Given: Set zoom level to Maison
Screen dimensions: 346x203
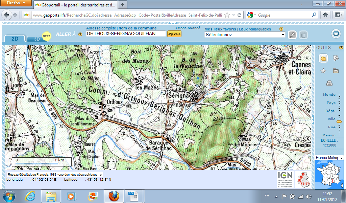Looking at the screenshot, I should pos(329,135).
